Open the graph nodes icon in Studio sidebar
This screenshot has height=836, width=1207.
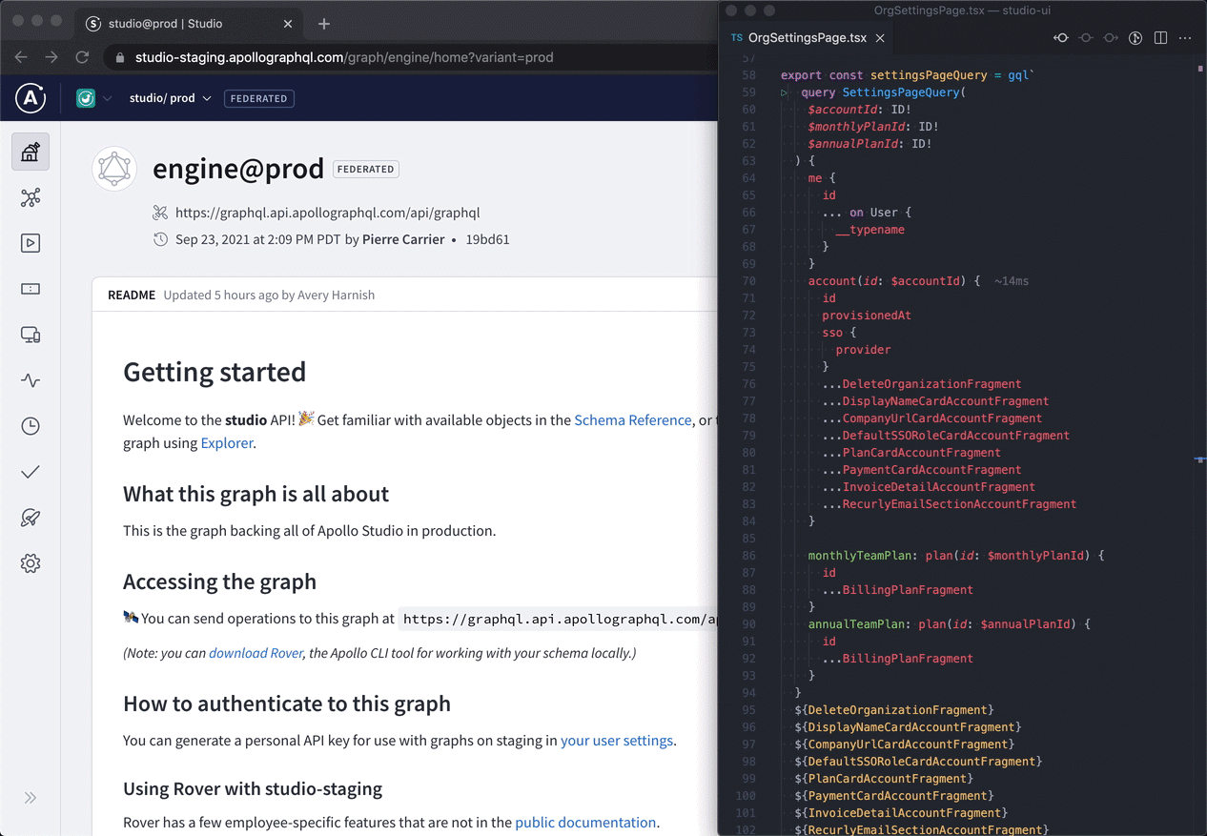coord(31,197)
